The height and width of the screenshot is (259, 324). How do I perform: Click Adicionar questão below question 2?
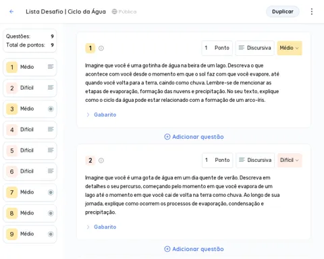[194, 249]
